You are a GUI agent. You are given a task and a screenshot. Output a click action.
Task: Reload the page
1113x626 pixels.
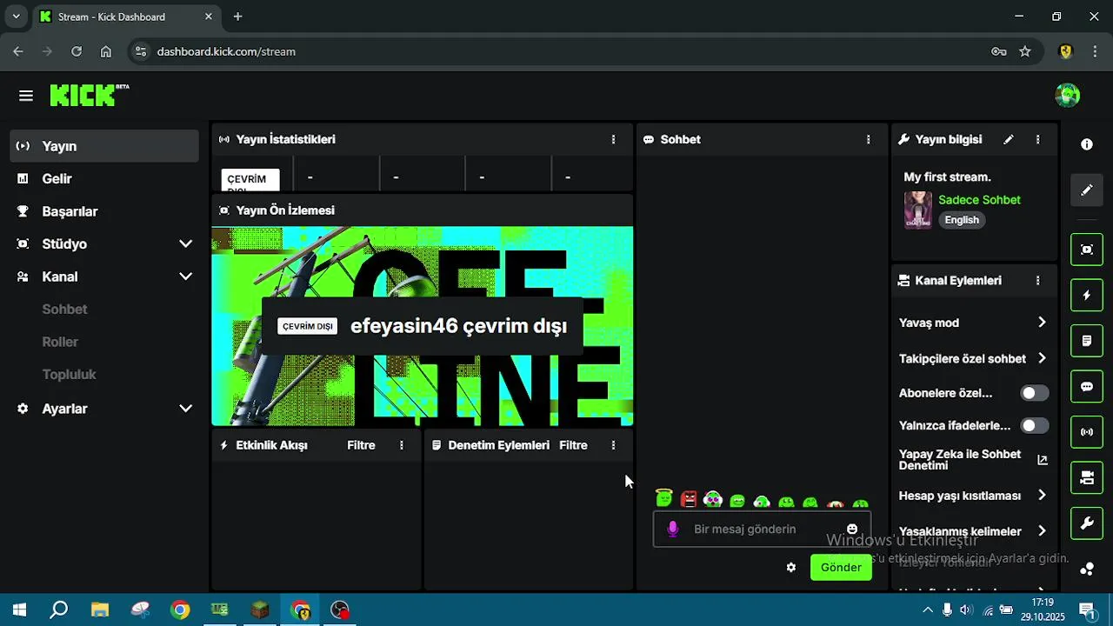pyautogui.click(x=77, y=51)
